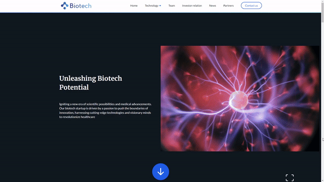Screen dimensions: 324x182
Task: Navigate to the News section
Action: coord(212,5)
